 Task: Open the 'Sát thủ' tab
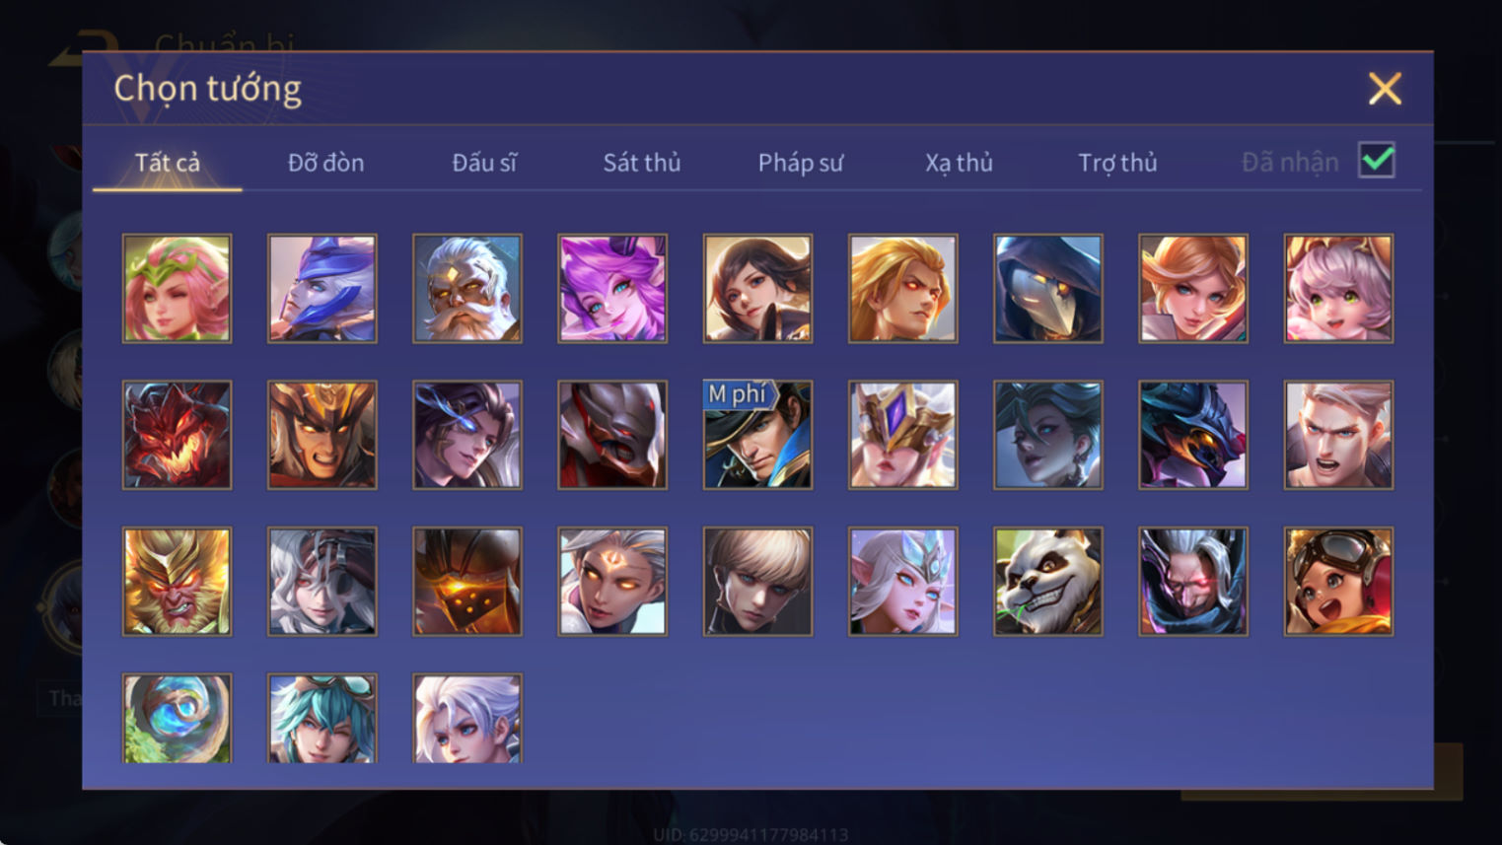tap(642, 163)
